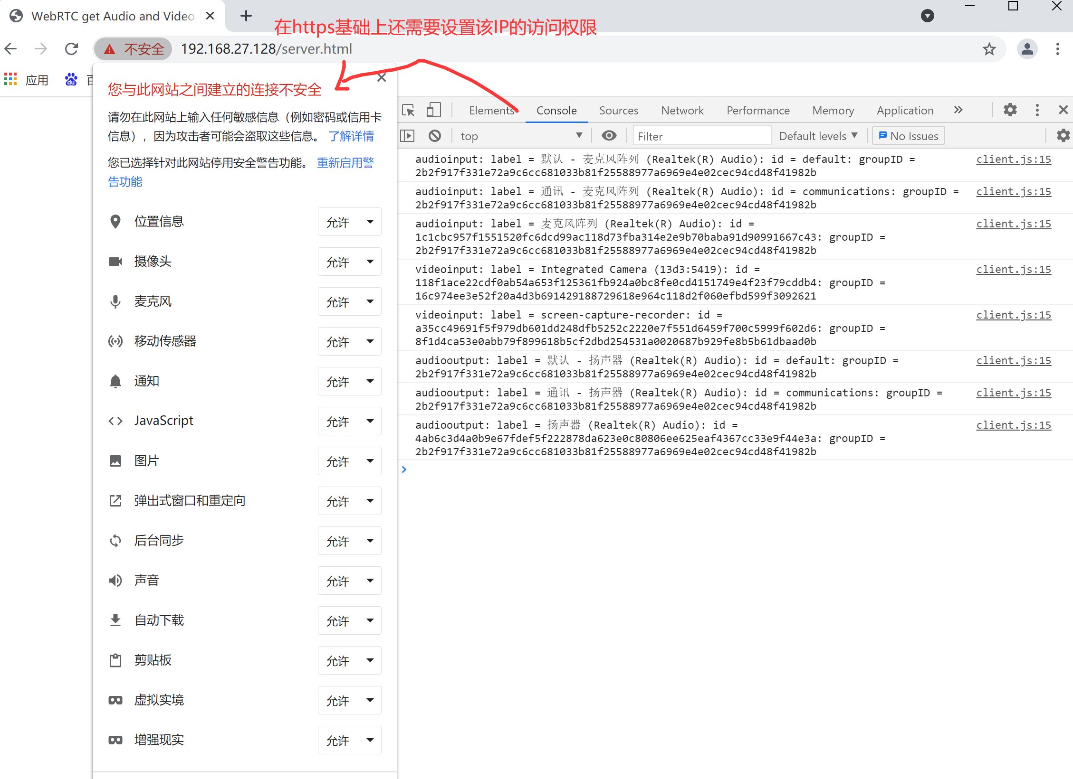
Task: Open the top JavaScript context selector
Action: (520, 136)
